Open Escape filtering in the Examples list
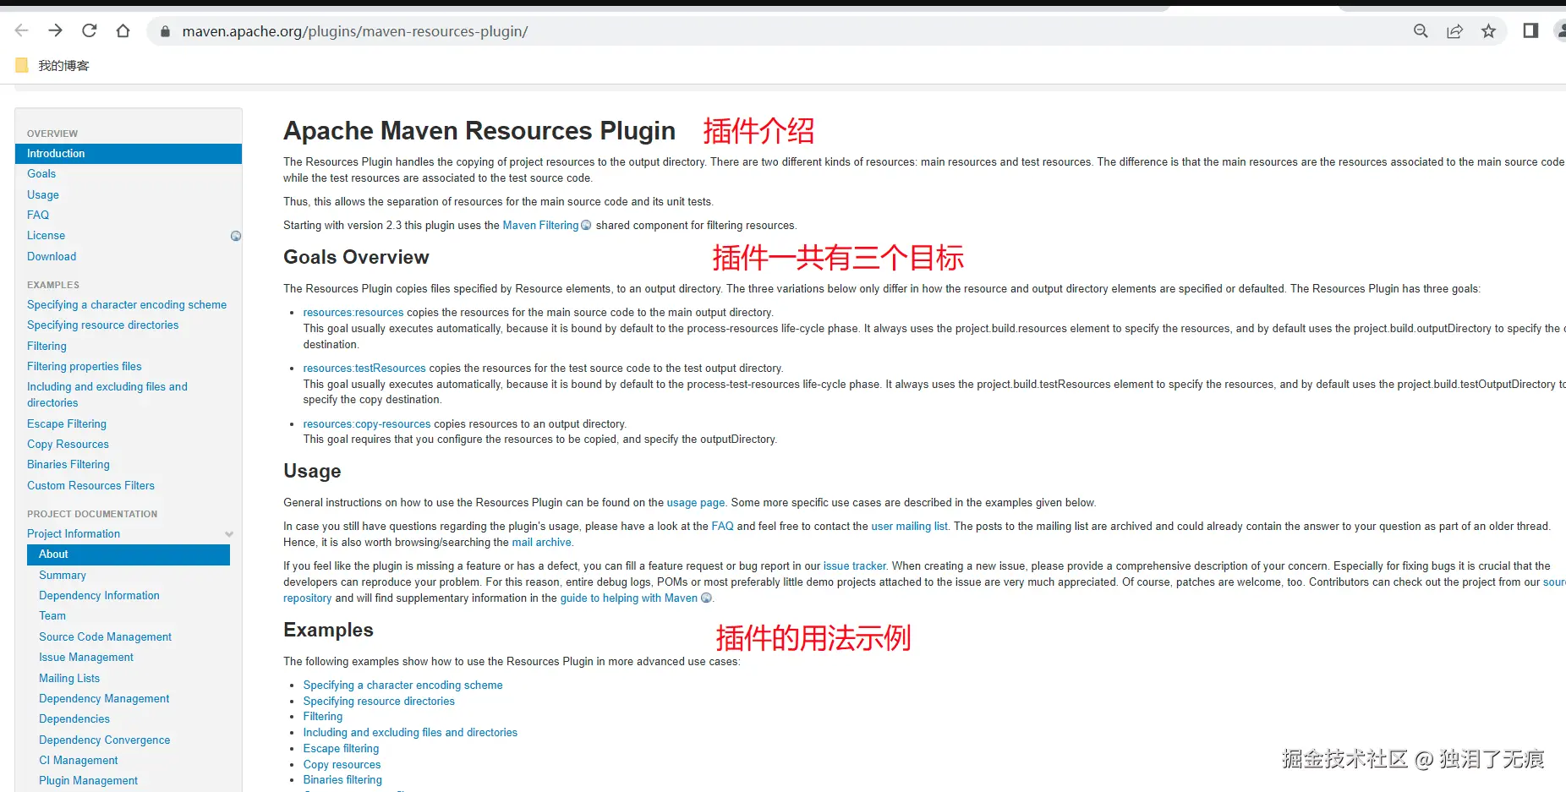Viewport: 1566px width, 792px height. 341,749
